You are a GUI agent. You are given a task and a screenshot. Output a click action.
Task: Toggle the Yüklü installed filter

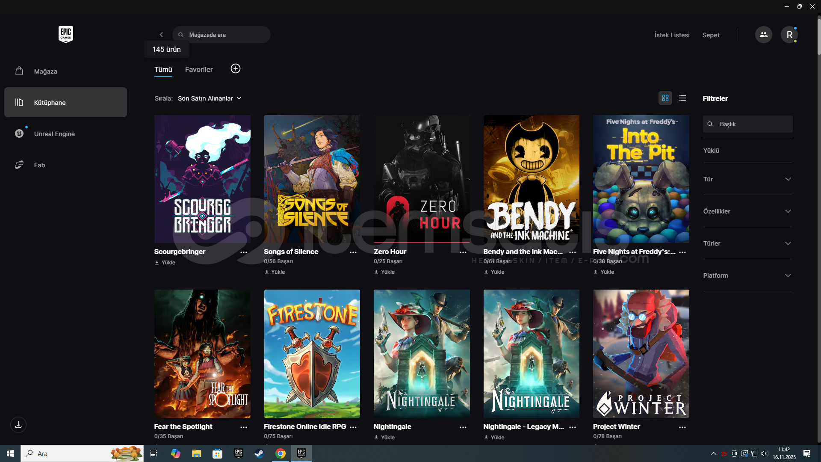pos(711,151)
